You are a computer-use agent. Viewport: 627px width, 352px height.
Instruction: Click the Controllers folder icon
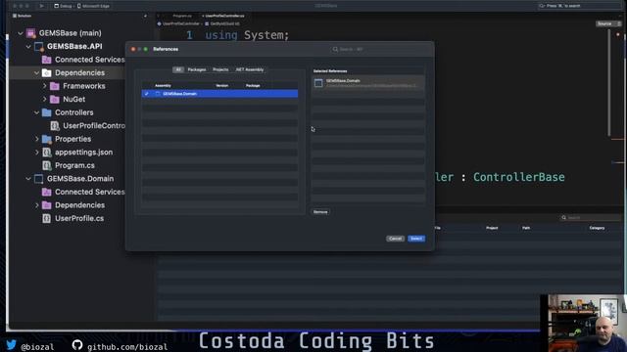(x=46, y=112)
